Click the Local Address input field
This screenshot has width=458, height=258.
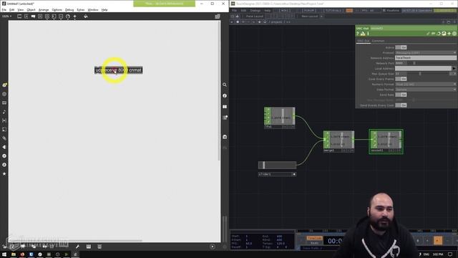(423, 69)
